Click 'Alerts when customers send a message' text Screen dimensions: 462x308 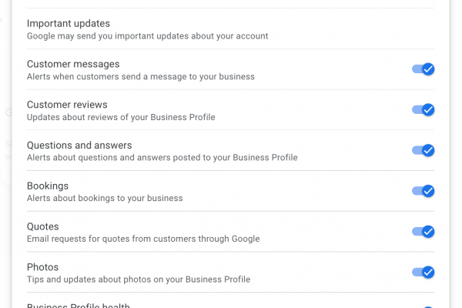point(141,77)
